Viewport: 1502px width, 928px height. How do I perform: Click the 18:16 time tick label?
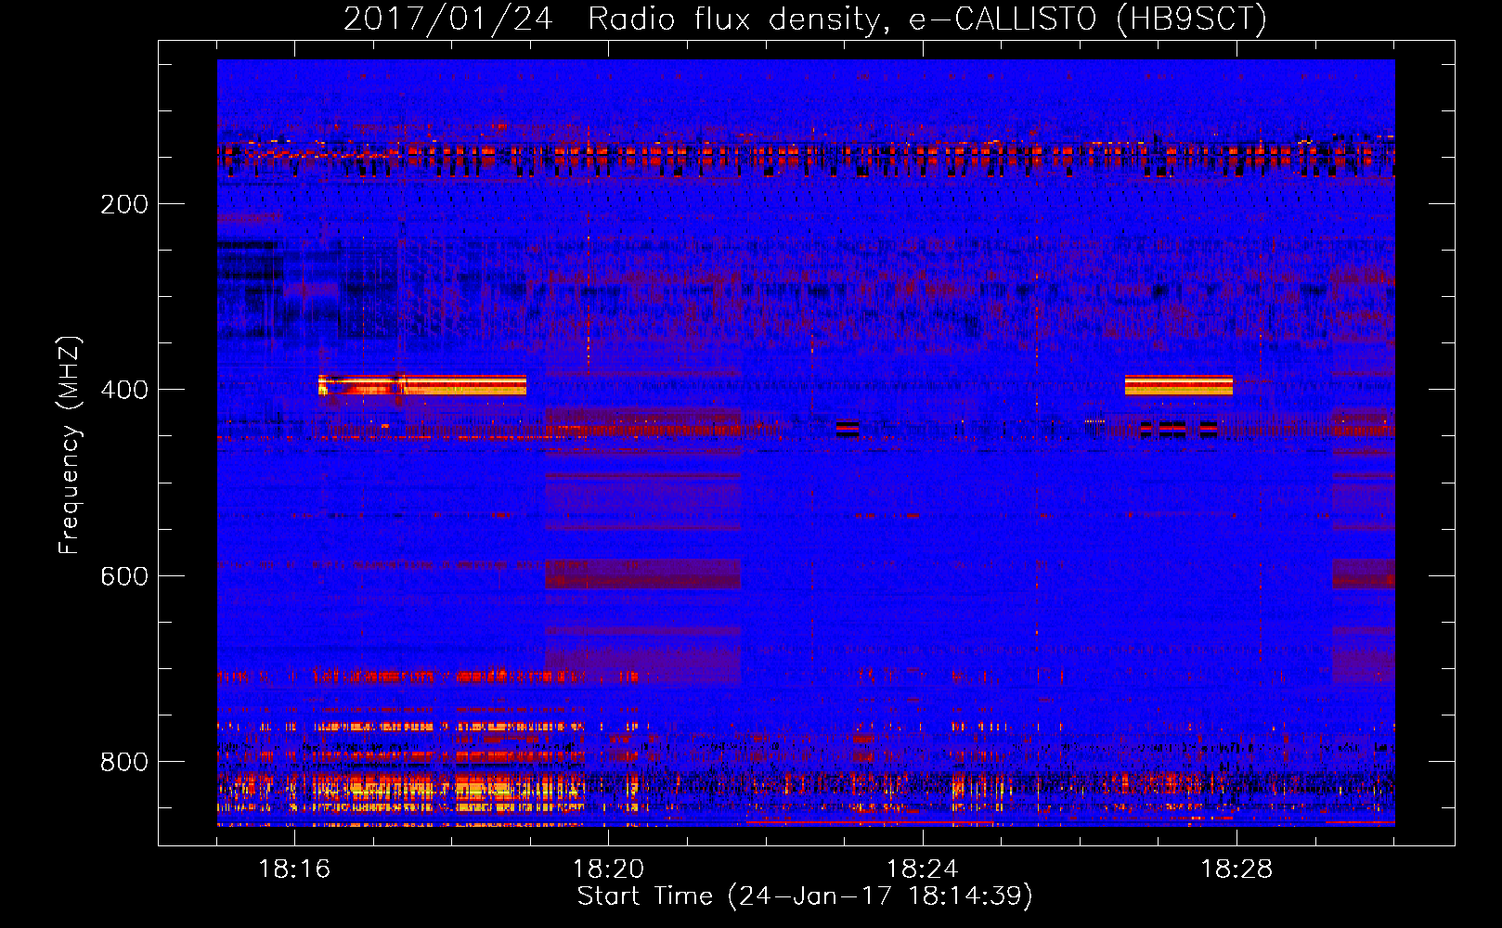tap(294, 870)
